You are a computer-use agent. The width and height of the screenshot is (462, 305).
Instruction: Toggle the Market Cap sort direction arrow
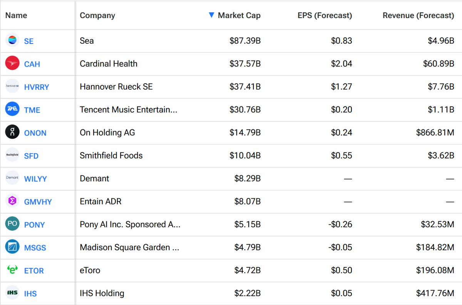pos(212,15)
